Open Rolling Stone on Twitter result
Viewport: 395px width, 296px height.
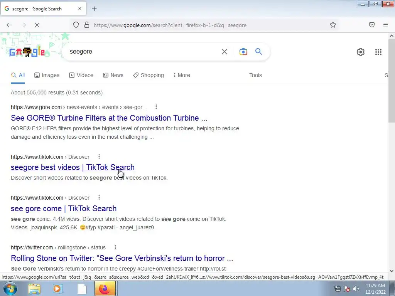pyautogui.click(x=122, y=258)
